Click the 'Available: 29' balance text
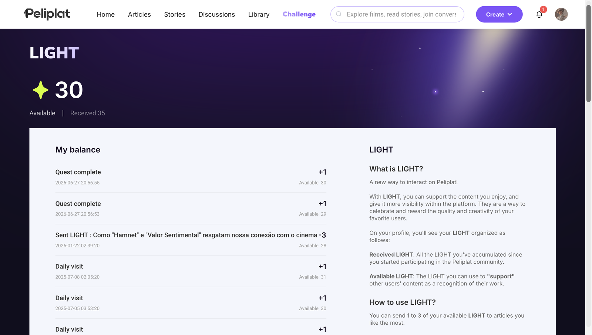 point(313,214)
